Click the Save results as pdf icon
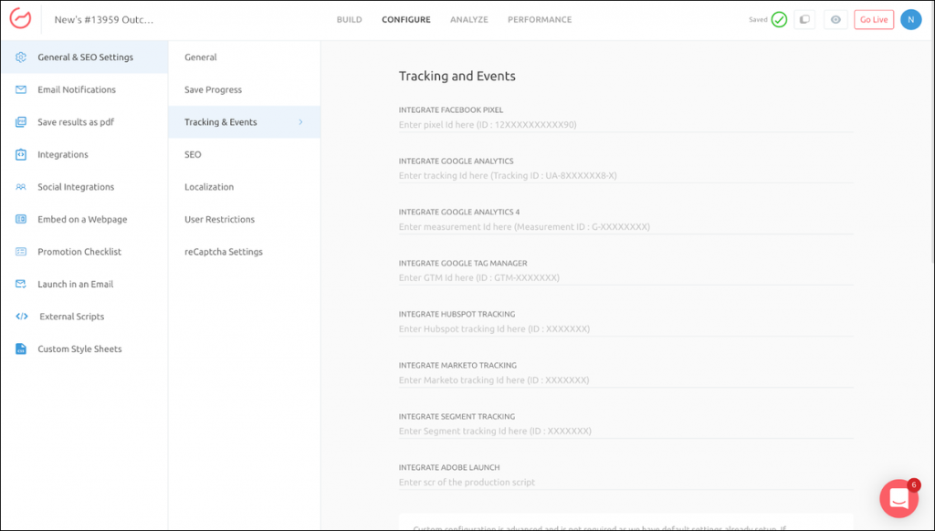Viewport: 935px width, 531px height. point(20,122)
